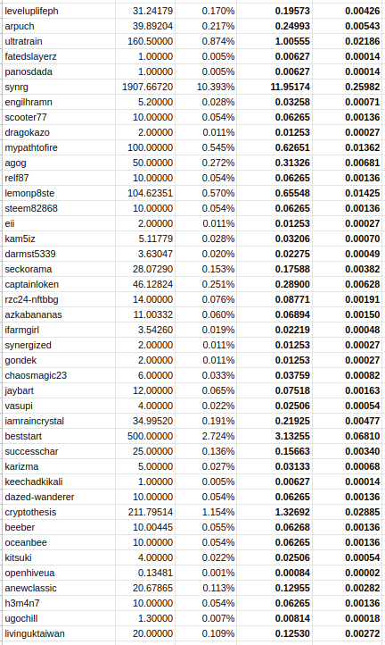Screen dimensions: 385x645
Task: Click the 2.724% percentage cell
Action: tap(206, 436)
